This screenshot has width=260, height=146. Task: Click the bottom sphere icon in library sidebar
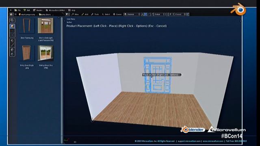[x=12, y=54]
